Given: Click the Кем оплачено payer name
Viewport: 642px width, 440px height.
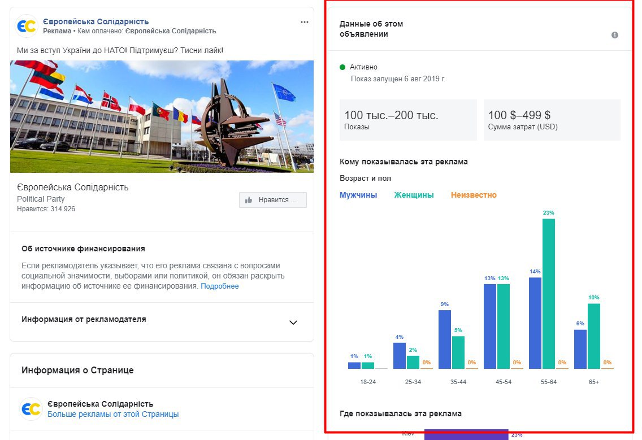Looking at the screenshot, I should 170,31.
